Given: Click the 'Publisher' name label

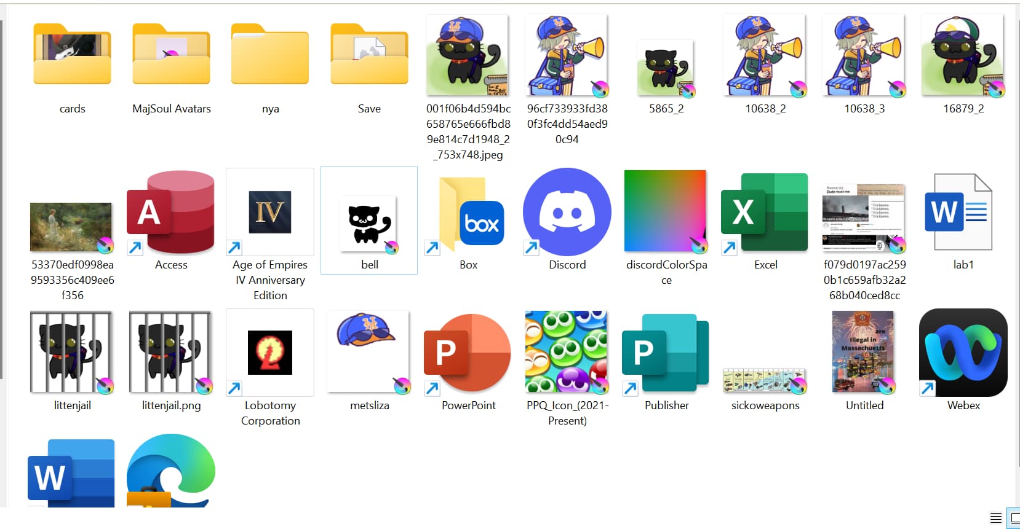Looking at the screenshot, I should point(666,406).
